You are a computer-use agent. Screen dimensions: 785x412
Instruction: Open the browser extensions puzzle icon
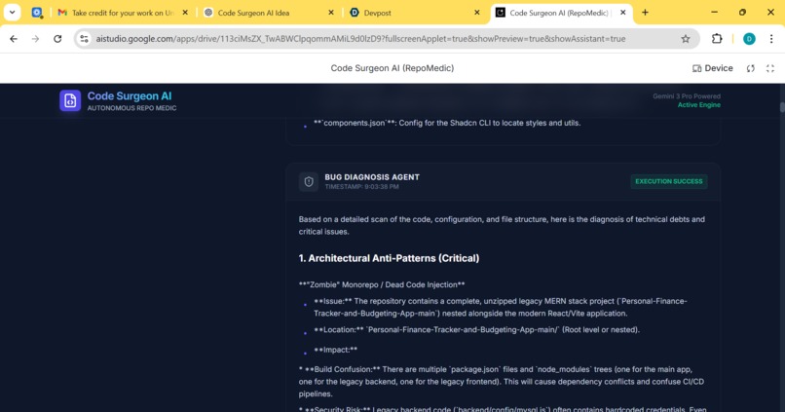tap(717, 39)
